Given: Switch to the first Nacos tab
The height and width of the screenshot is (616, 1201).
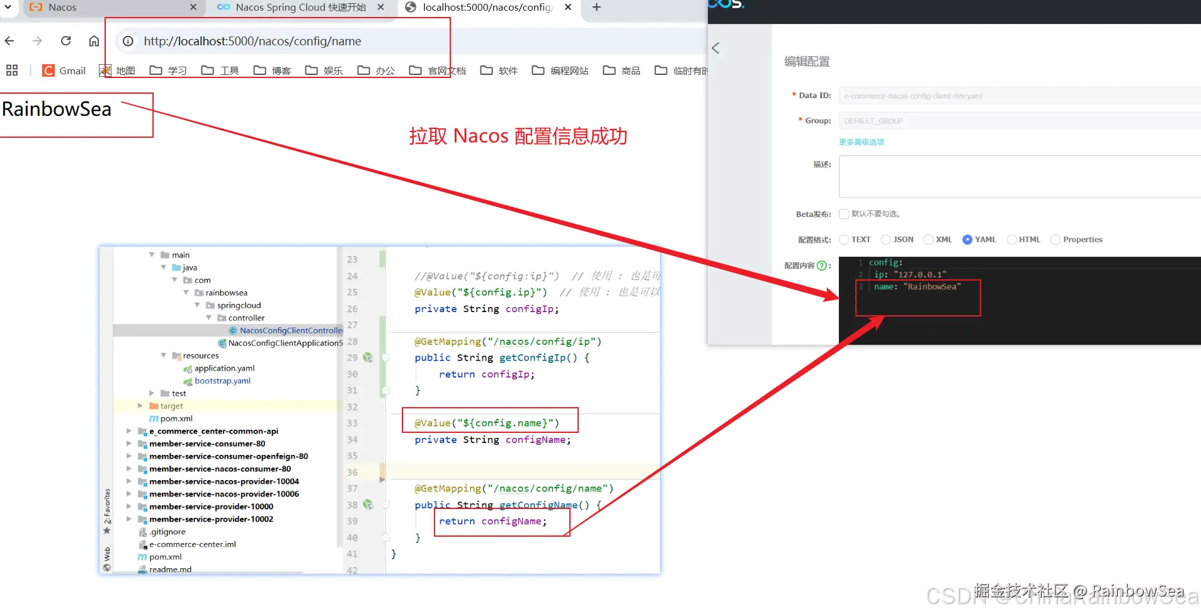Looking at the screenshot, I should coord(63,8).
